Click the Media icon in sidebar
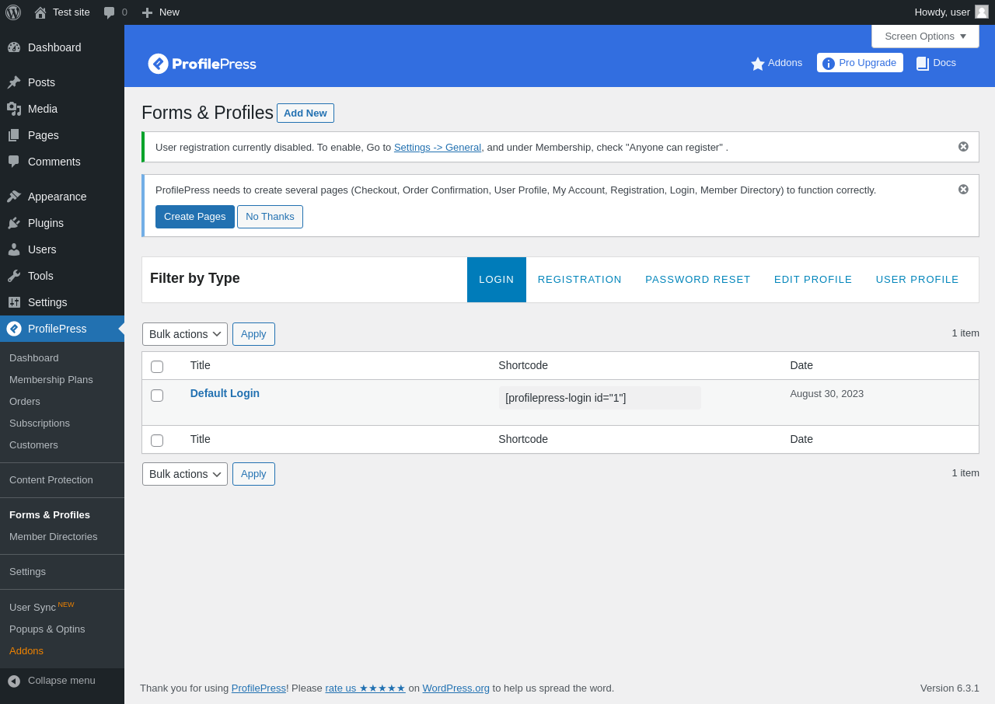 [x=14, y=109]
